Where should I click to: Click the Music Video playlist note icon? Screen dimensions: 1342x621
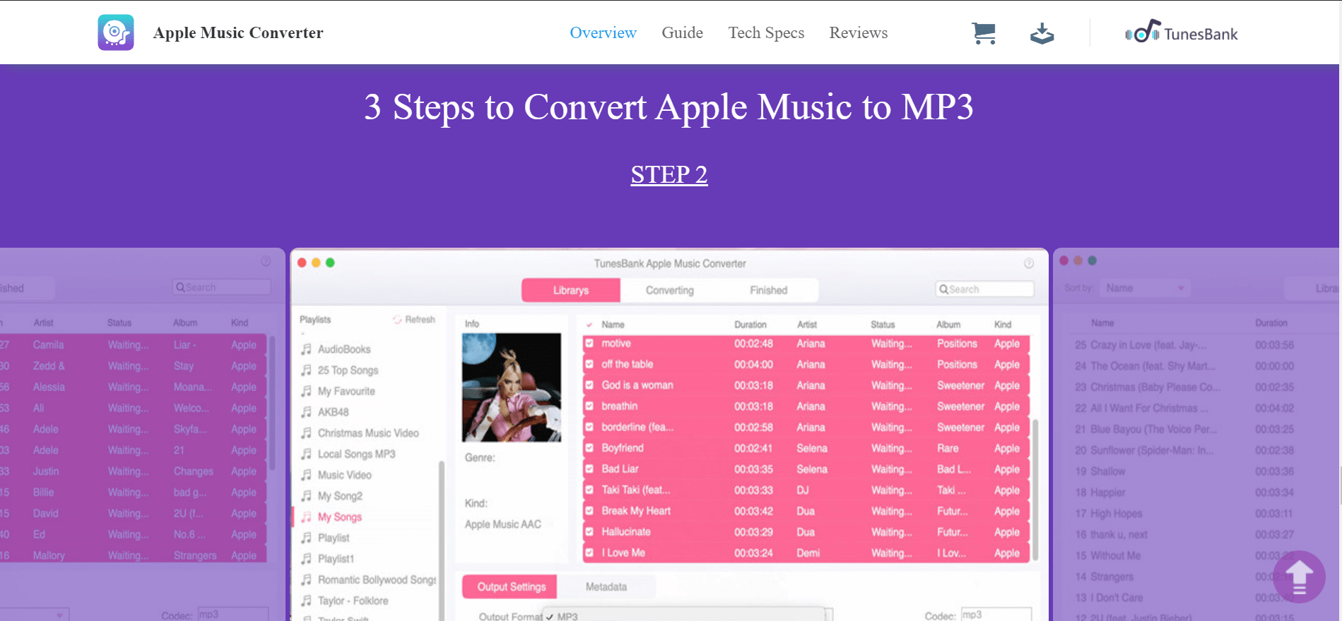pos(306,475)
